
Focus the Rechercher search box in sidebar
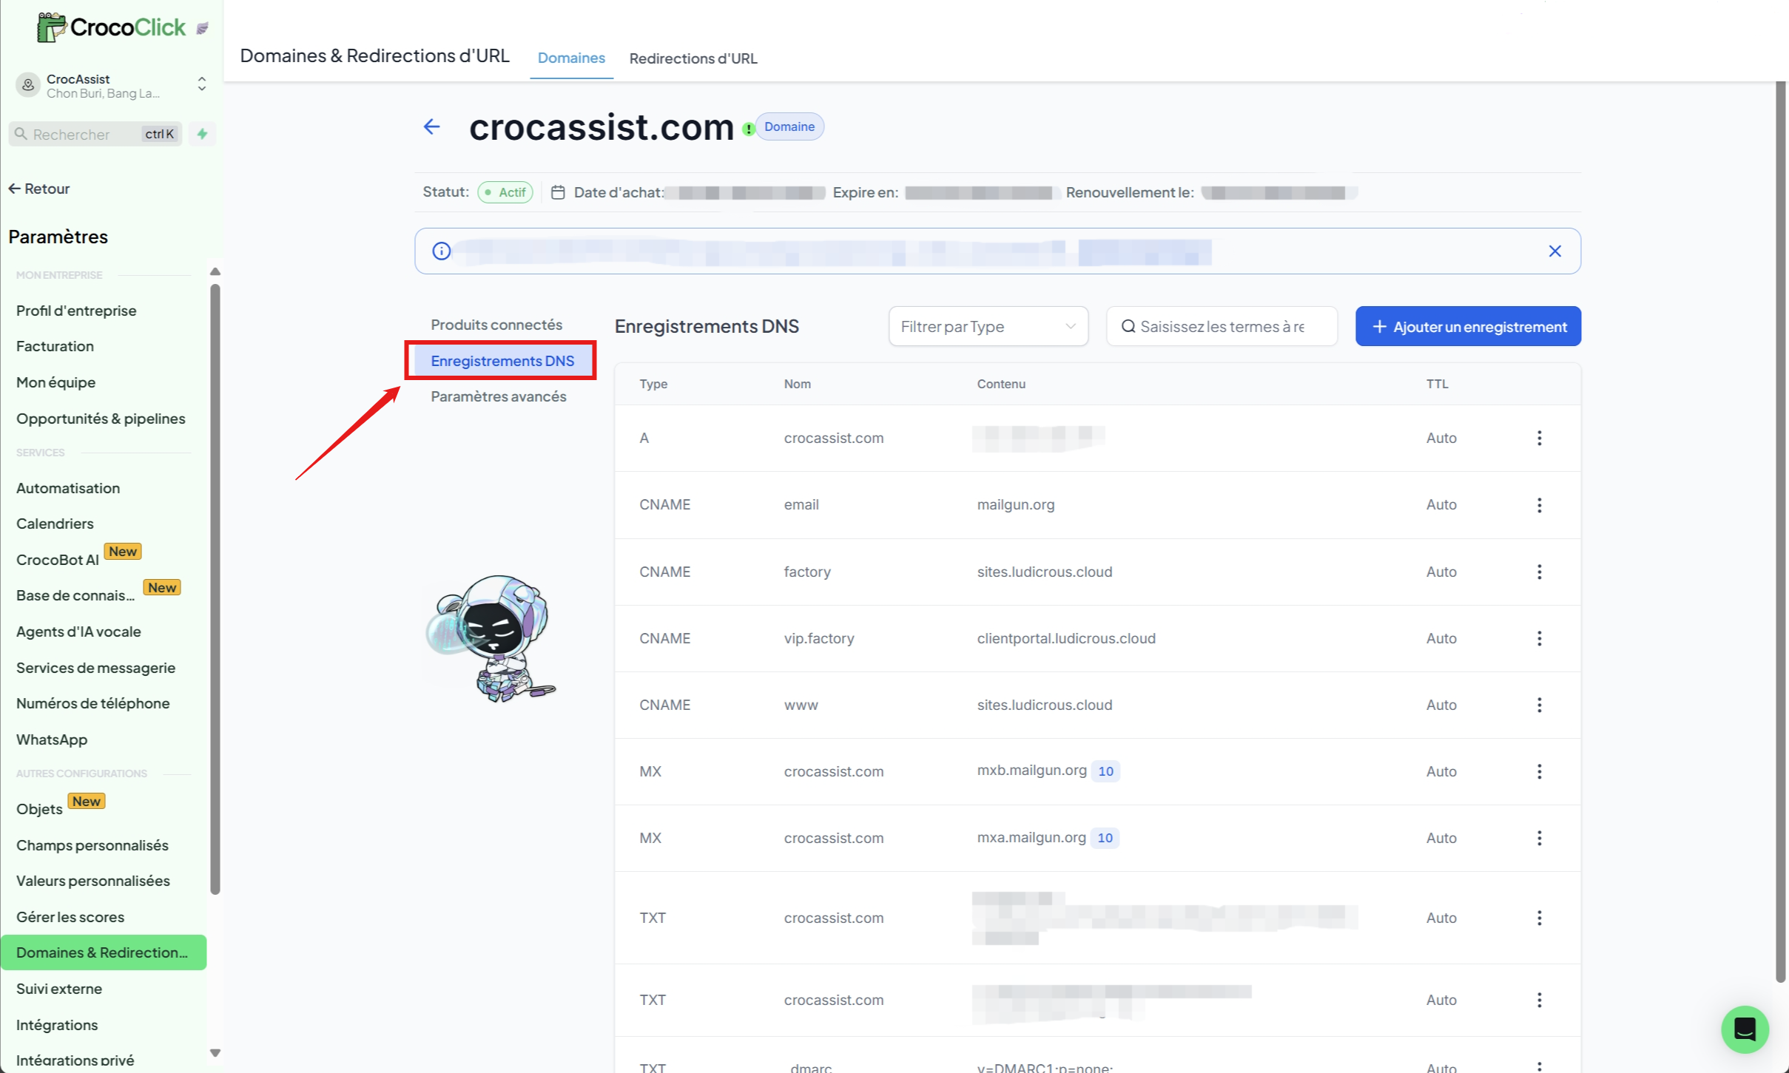coord(95,134)
